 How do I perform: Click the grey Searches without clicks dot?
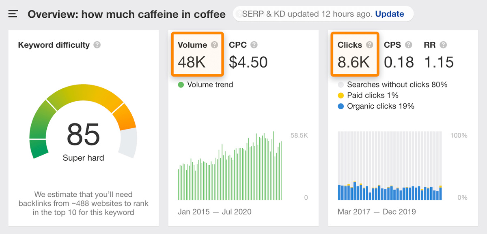pos(341,85)
